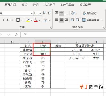This screenshot has width=106, height=96.
Task: Switch to DIY工具箱 tab
Action: [67, 5]
